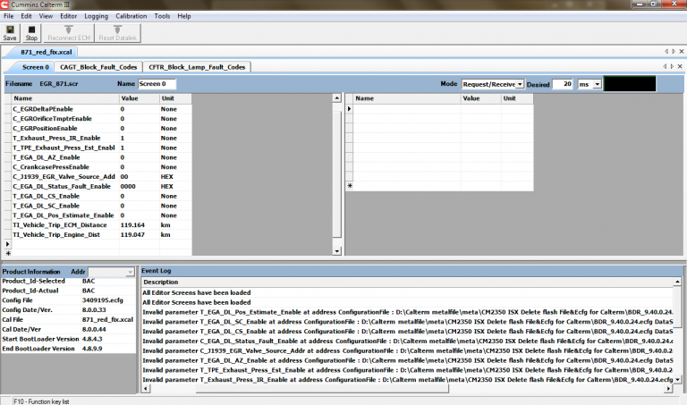The width and height of the screenshot is (687, 405).
Task: Select the C_CrankcasePressEnable parameter row
Action: pos(98,167)
